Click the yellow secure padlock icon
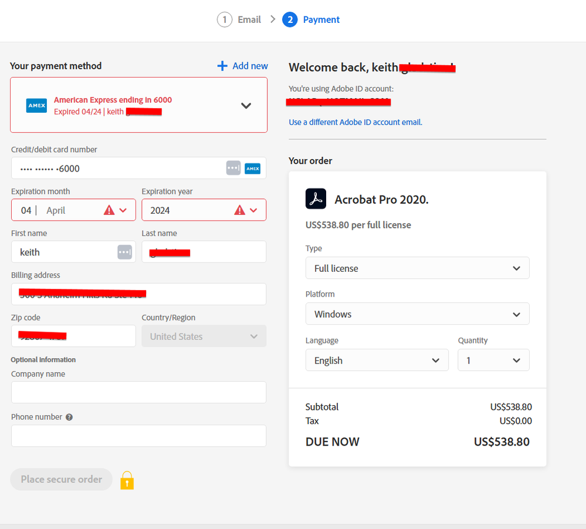The image size is (586, 529). coord(127,480)
